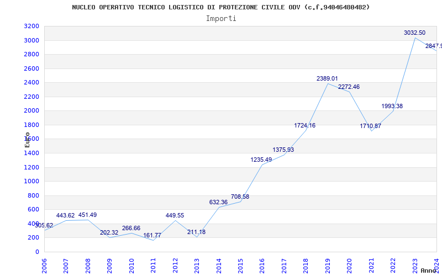The height and width of the screenshot is (276, 442).
Task: Click the 2600 y-axis value
Action: point(31,68)
